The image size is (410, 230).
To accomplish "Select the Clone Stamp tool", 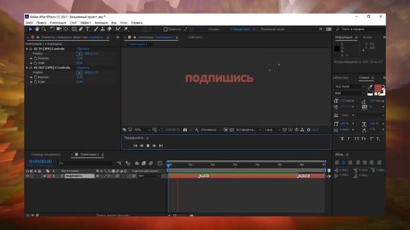I will [x=102, y=29].
